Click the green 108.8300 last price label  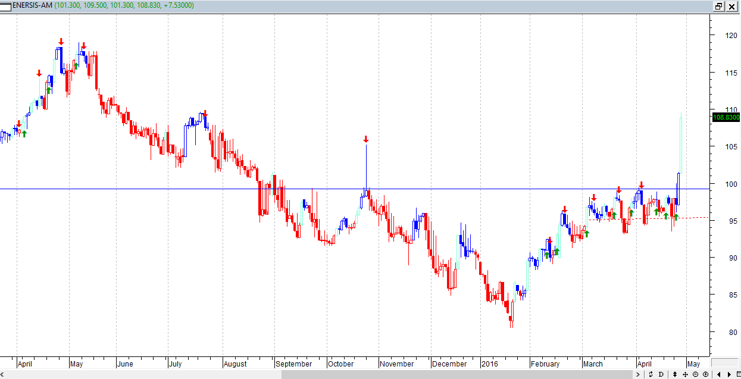click(x=726, y=118)
